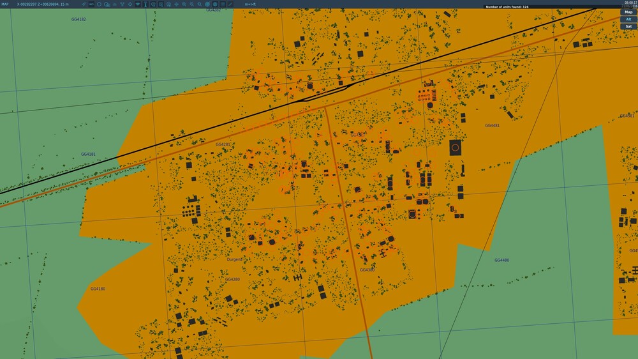Click the dimmed cloud icon in toolbar
This screenshot has width=638, height=359.
click(x=115, y=4)
